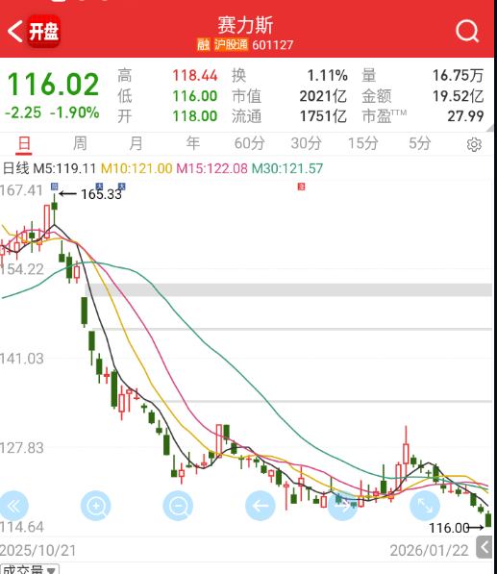Tap the M10:121.00 moving average label
Viewport: 497px width, 574px height.
pyautogui.click(x=137, y=168)
